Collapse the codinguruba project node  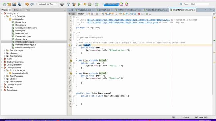click(2, 13)
